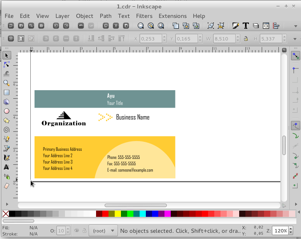Select the Ellipse circle tool
Image resolution: width=301 pixels, height=239 pixels.
tap(7, 111)
